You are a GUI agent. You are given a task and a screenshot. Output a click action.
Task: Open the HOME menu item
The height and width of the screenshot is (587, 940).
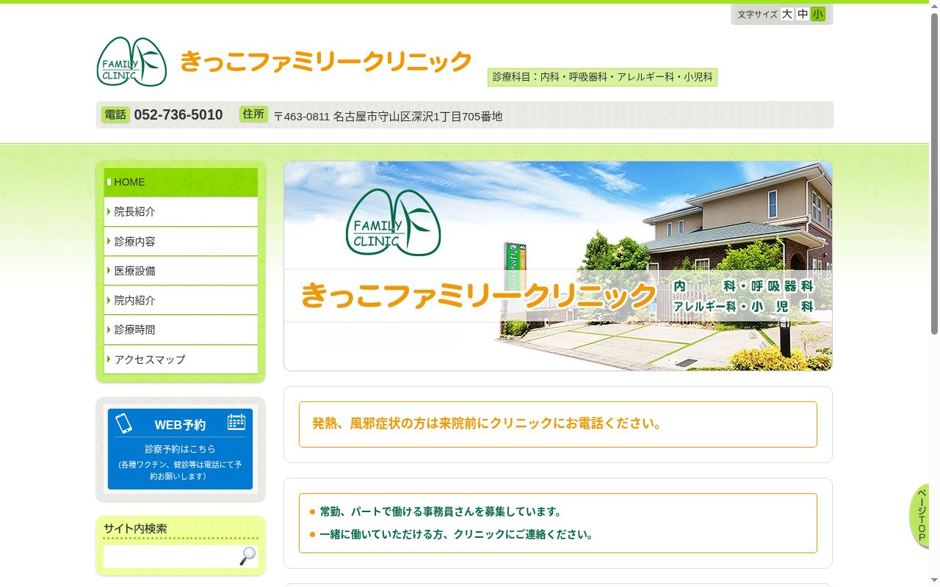tap(181, 182)
